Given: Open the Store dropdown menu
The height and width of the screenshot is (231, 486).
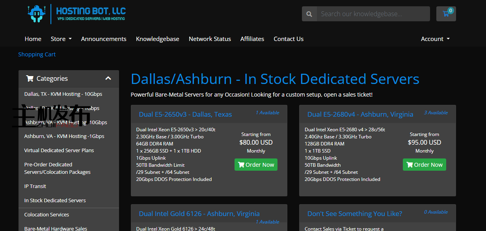Looking at the screenshot, I should tap(61, 39).
